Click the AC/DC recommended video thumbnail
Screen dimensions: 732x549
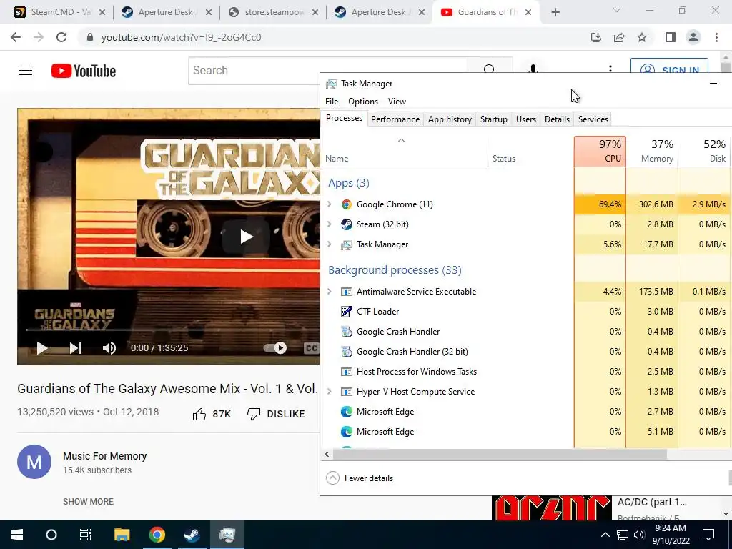click(x=551, y=508)
